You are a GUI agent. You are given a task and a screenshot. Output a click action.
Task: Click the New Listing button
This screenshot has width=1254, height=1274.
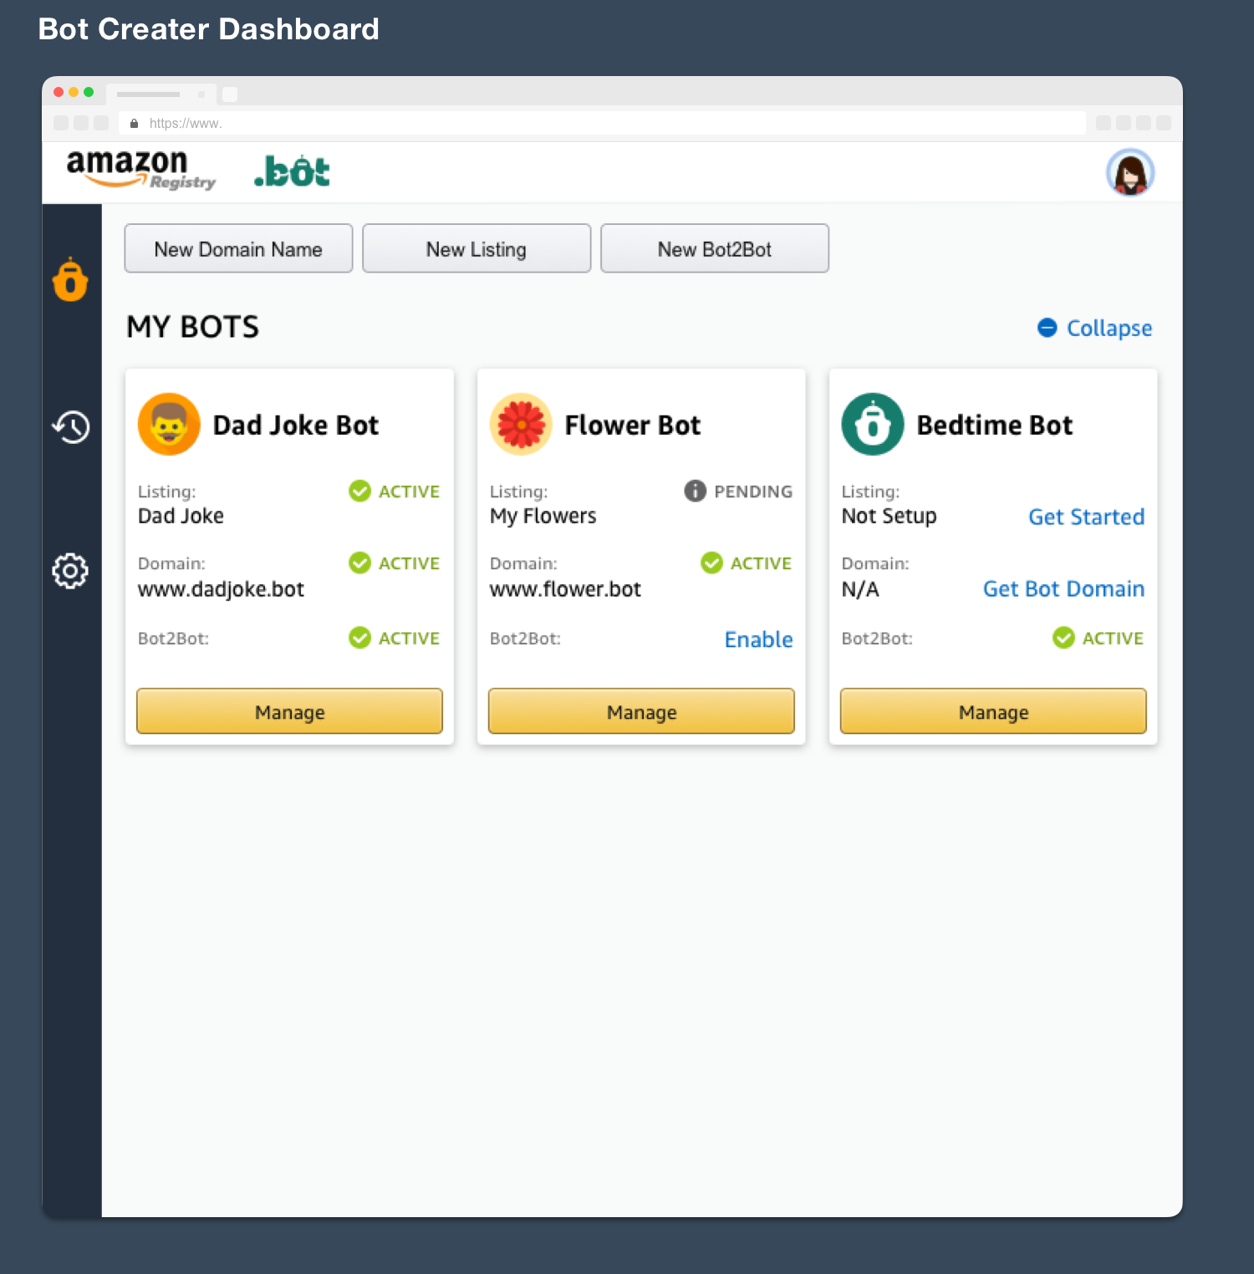click(477, 249)
